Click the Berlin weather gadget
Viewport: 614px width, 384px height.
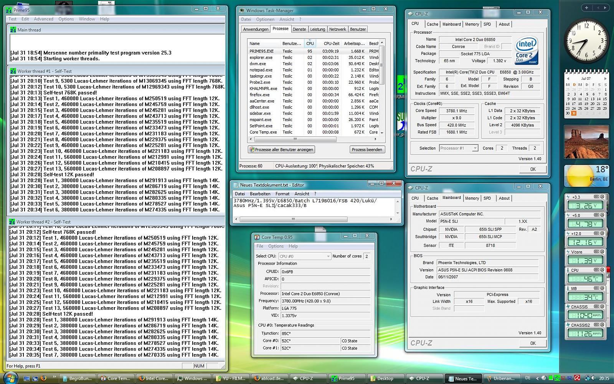[x=586, y=175]
